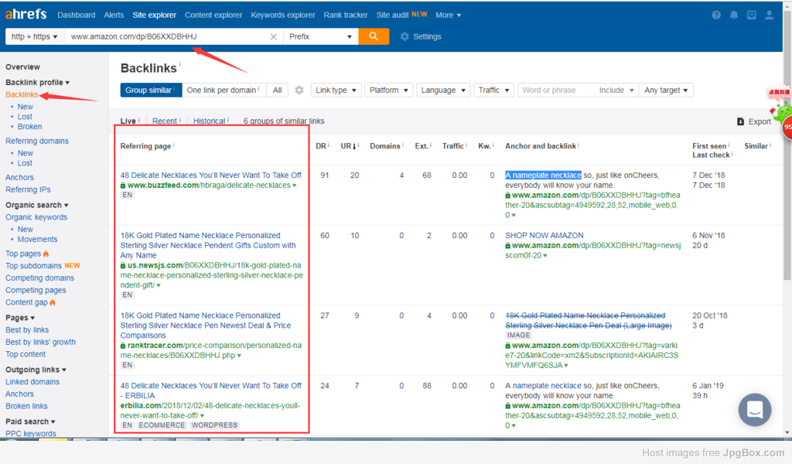Open the Include dropdown
Image resolution: width=792 pixels, height=464 pixels.
pos(616,90)
